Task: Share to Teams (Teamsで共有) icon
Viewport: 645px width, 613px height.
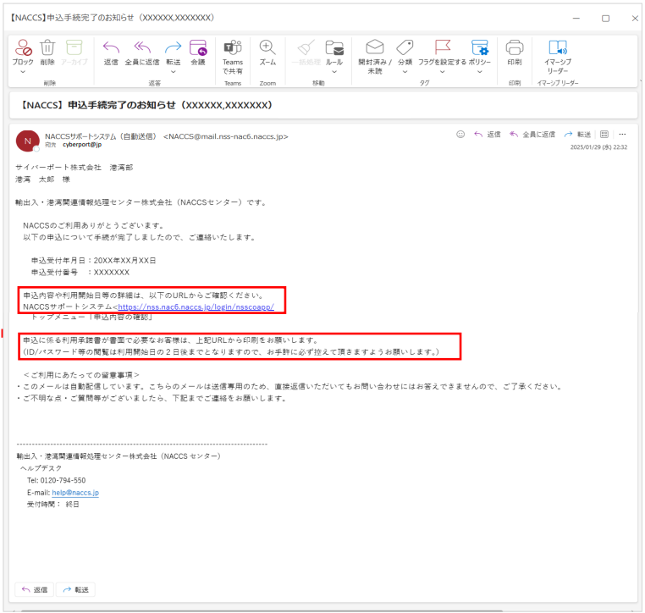Action: click(x=232, y=48)
